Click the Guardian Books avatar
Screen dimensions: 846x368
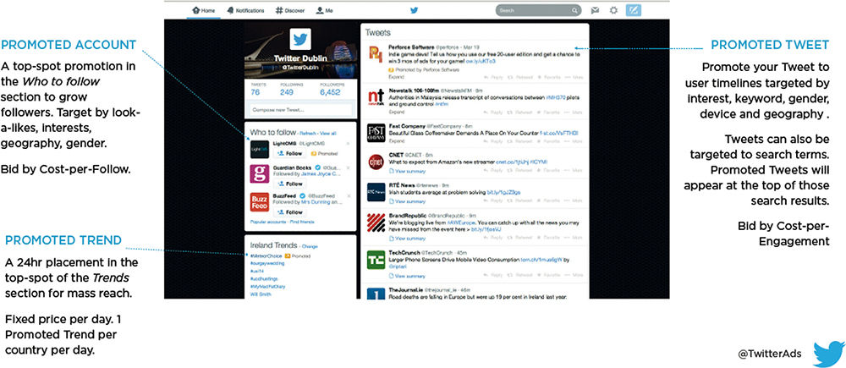click(260, 173)
